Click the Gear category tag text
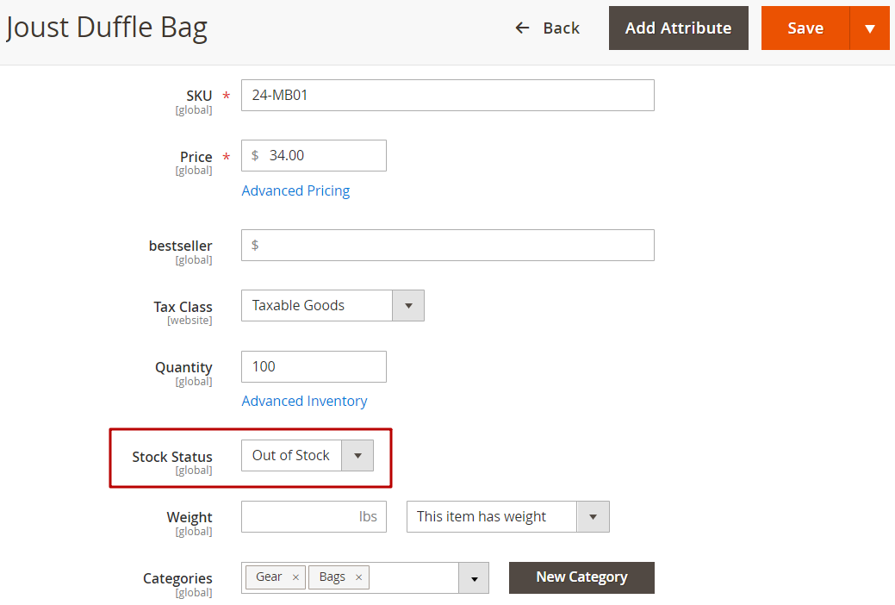 click(x=268, y=577)
